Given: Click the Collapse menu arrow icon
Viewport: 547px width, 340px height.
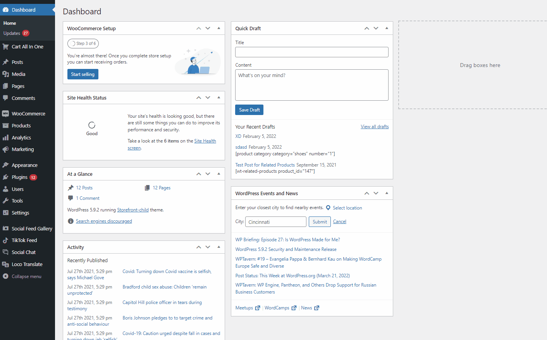Looking at the screenshot, I should (x=5, y=276).
